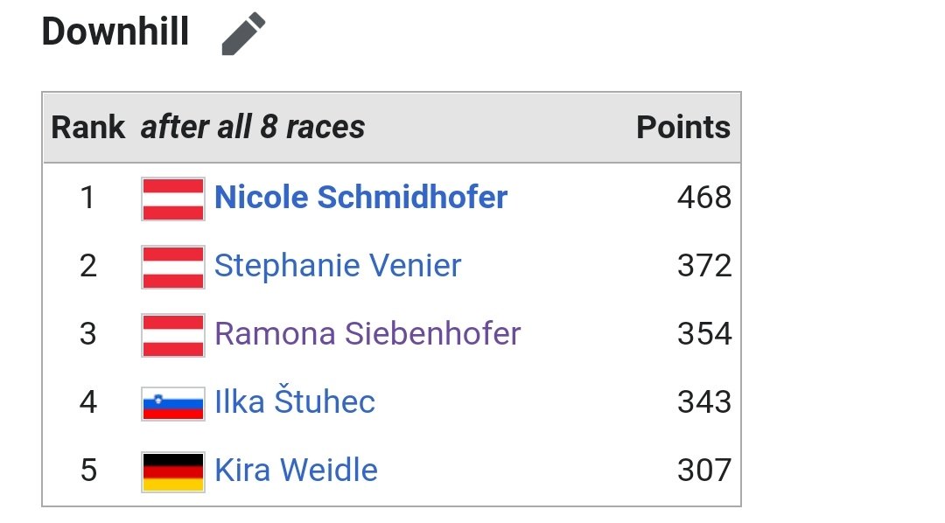This screenshot has height=523, width=945.
Task: Click the Points column header
Action: 683,127
